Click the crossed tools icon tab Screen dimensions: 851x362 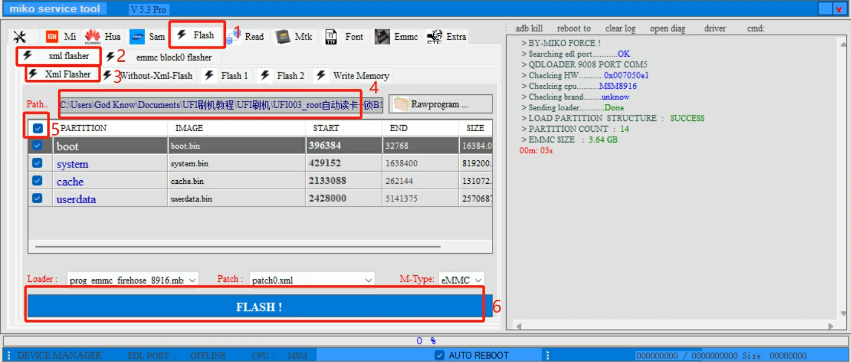point(19,36)
